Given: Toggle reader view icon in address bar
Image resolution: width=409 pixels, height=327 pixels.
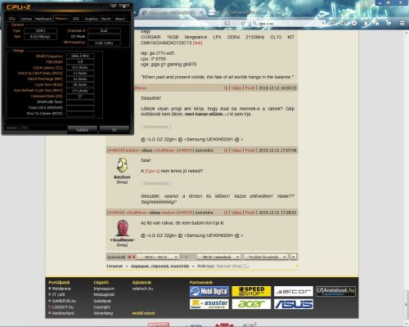Looking at the screenshot, I should 227,24.
